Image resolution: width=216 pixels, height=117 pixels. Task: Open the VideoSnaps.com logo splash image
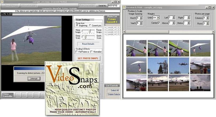coord(72,88)
